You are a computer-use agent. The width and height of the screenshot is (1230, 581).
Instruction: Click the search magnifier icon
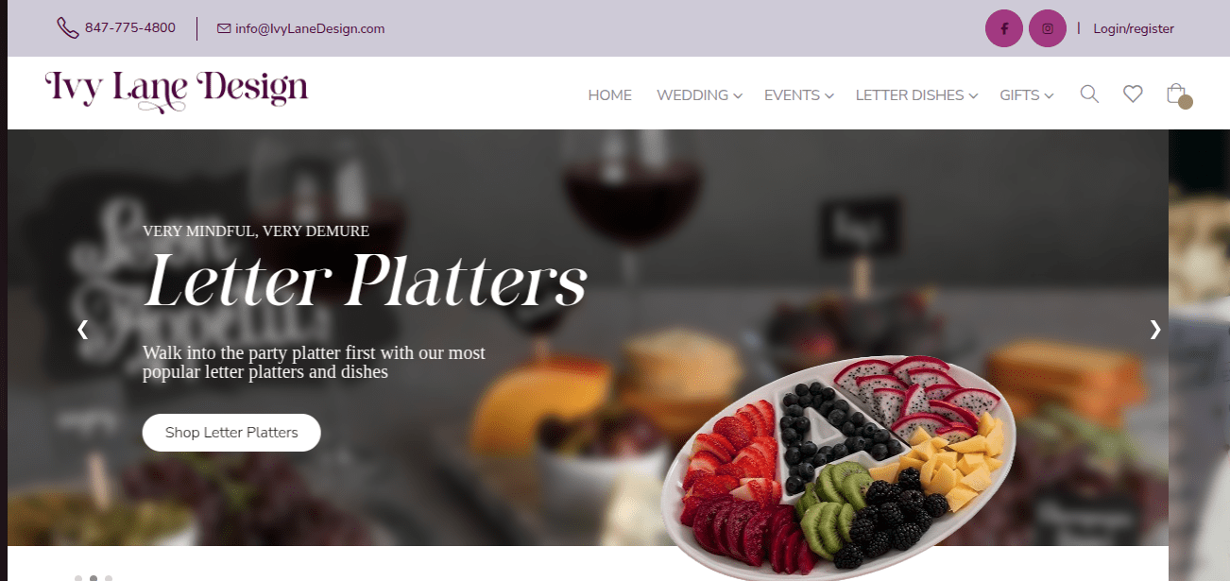click(x=1089, y=94)
